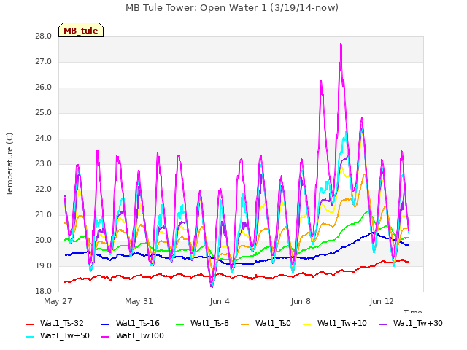Click the 20.0 y-axis tick label

coord(44,241)
